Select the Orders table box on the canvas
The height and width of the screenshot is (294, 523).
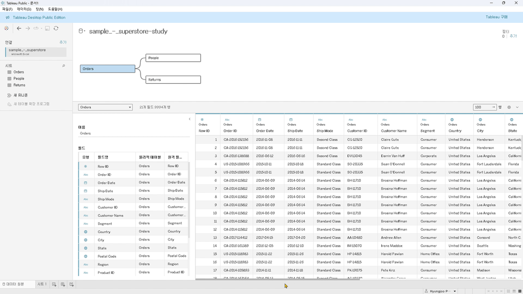(107, 69)
